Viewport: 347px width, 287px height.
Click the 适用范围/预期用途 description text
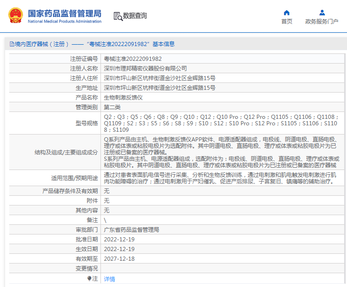[220, 178]
